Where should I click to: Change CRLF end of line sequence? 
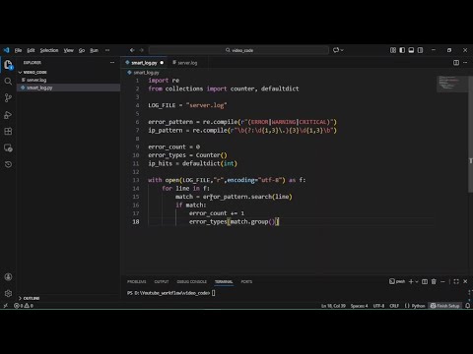pyautogui.click(x=394, y=306)
